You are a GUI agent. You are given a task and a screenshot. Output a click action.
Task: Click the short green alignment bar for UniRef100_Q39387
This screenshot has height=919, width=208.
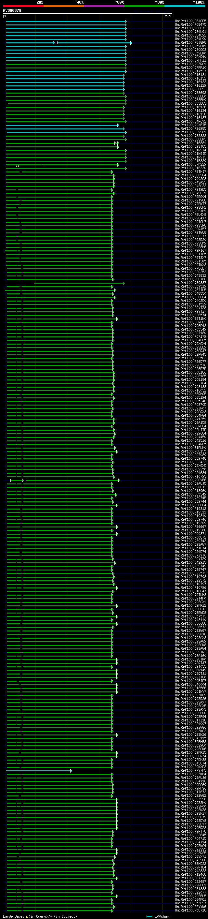coord(79,283)
